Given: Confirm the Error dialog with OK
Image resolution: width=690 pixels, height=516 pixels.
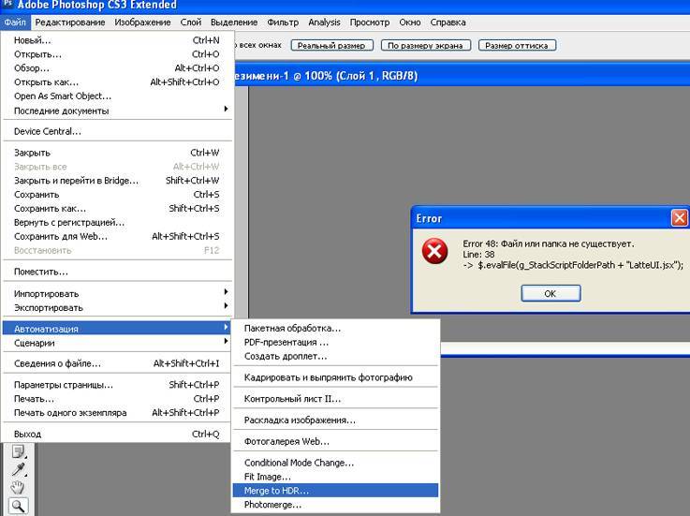Looking at the screenshot, I should pos(551,293).
